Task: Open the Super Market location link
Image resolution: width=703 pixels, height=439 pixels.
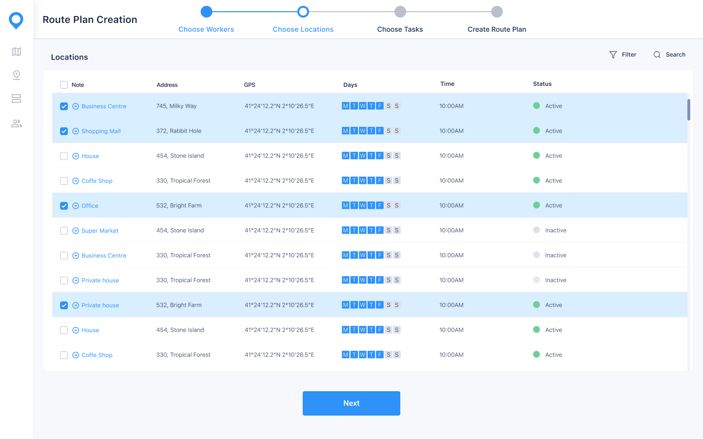Action: pyautogui.click(x=100, y=231)
